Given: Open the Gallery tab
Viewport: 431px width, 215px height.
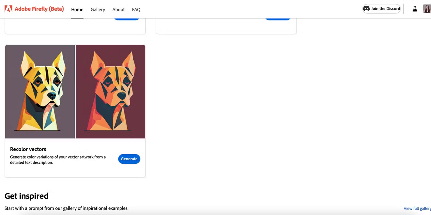Looking at the screenshot, I should pos(98,9).
